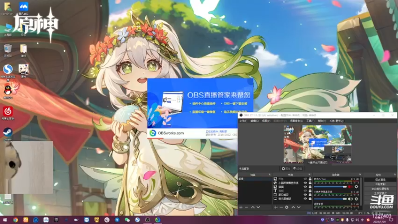This screenshot has width=398, height=224.
Task: Adjust the second mixer channel volume slider
Action: click(330, 199)
